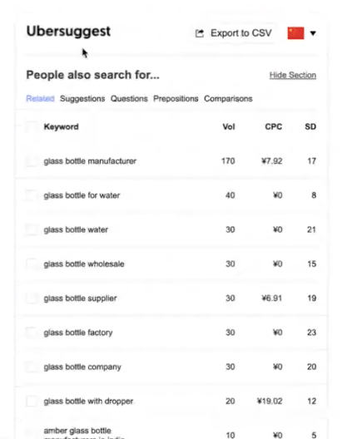Sort by the CPC column header
This screenshot has width=352, height=439.
coord(274,127)
